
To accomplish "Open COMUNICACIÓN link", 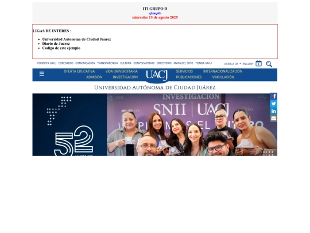I will pos(85,63).
